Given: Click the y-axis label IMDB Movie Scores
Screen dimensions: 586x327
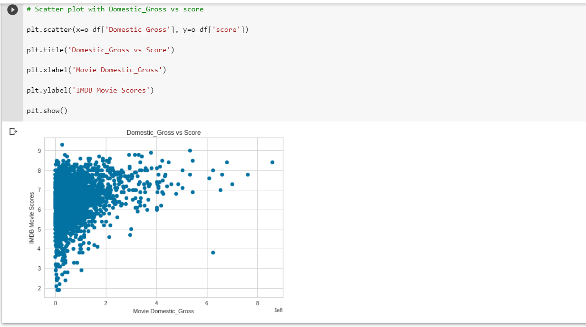Looking at the screenshot, I should tap(32, 218).
